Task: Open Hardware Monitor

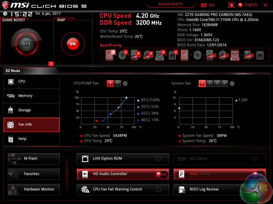Action: click(34, 189)
